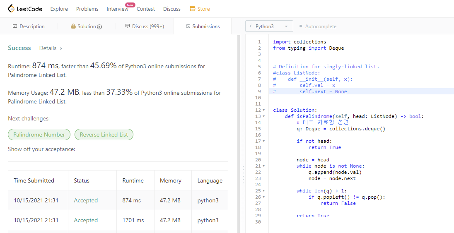Image resolution: width=454 pixels, height=233 pixels.
Task: Click the LeetCode logo
Action: coord(25,9)
